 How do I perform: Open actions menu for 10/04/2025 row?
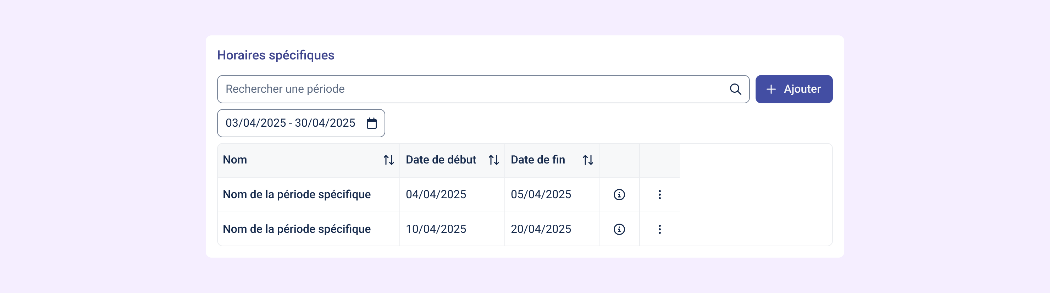coord(659,229)
